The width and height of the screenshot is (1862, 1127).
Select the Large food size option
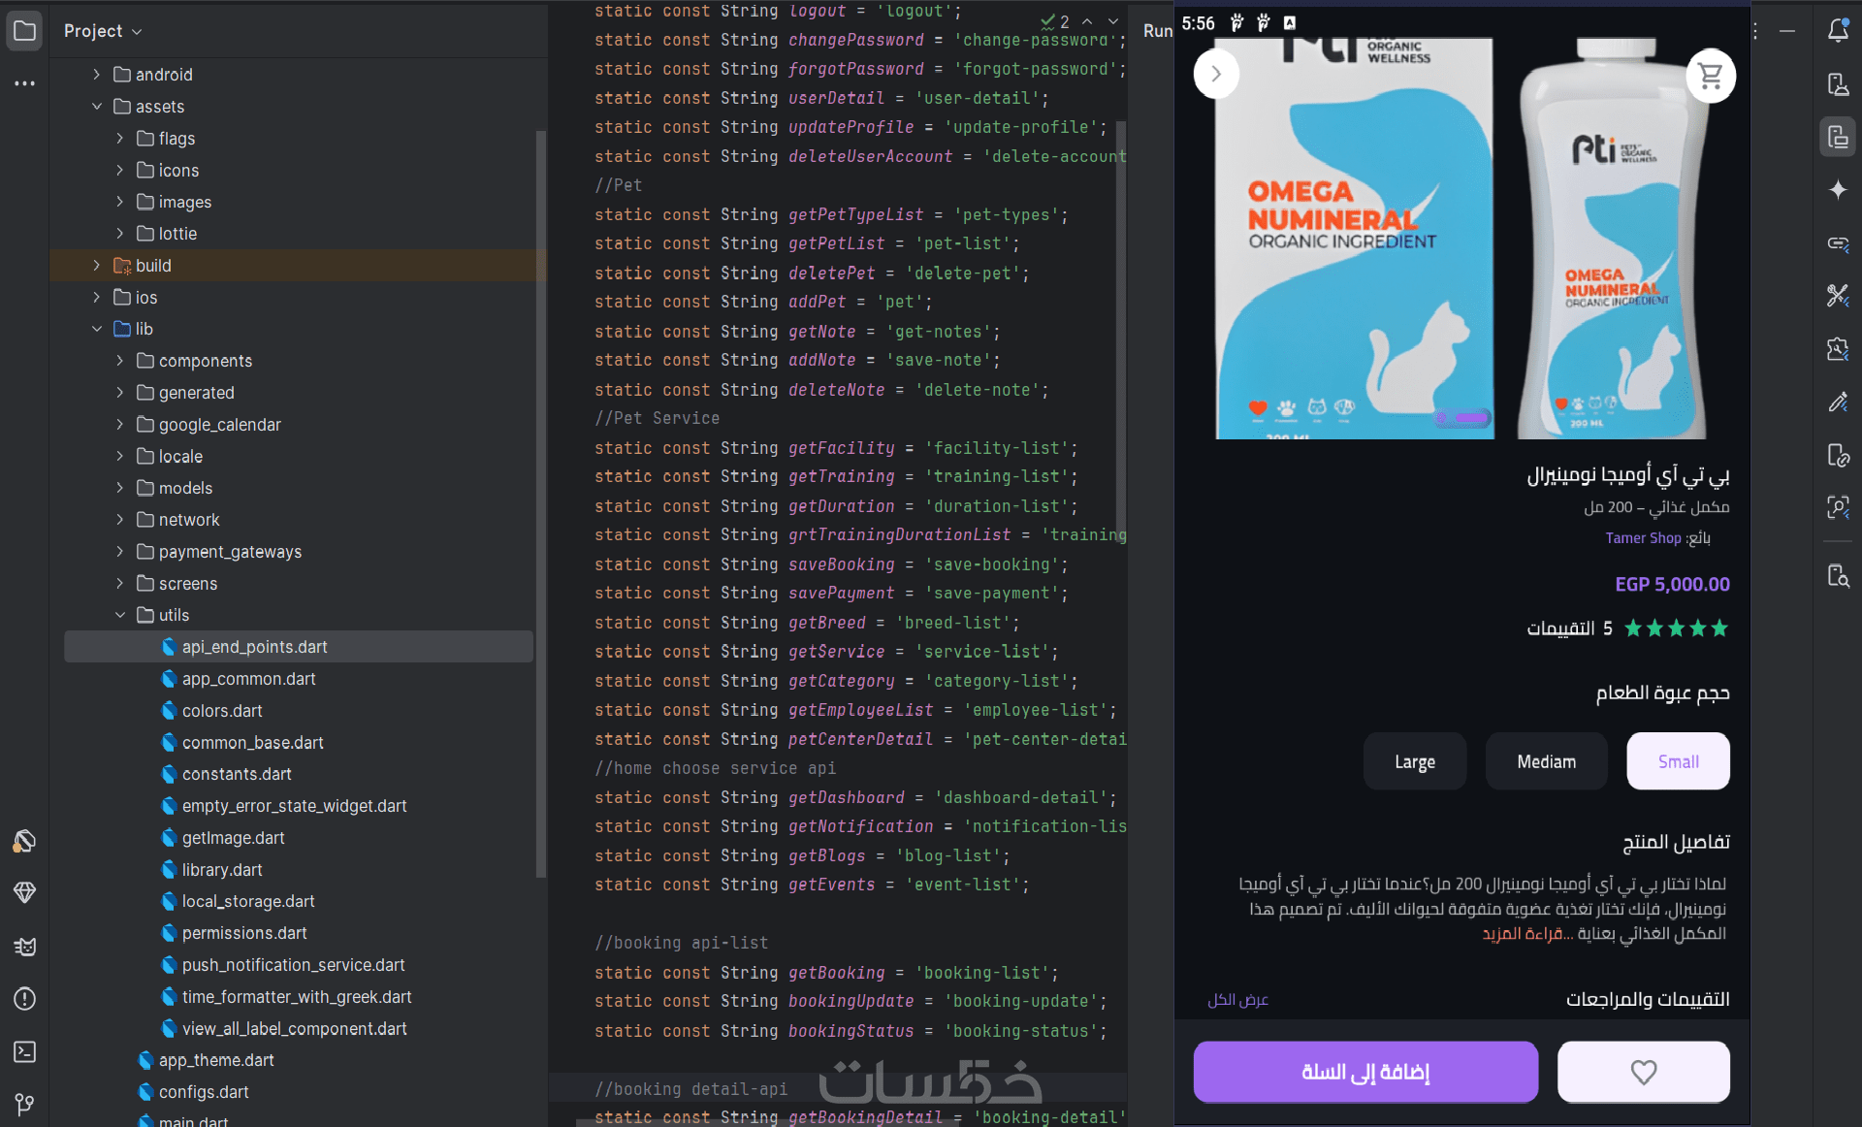coord(1414,761)
